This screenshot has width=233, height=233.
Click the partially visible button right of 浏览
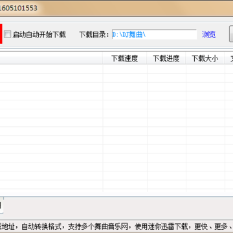point(231,34)
